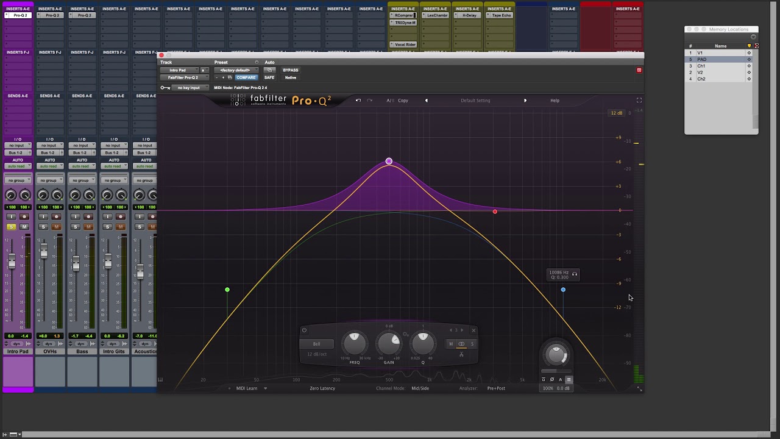This screenshot has height=439, width=780.
Task: Open Intro Pad auto read automation dropdown
Action: click(18, 166)
